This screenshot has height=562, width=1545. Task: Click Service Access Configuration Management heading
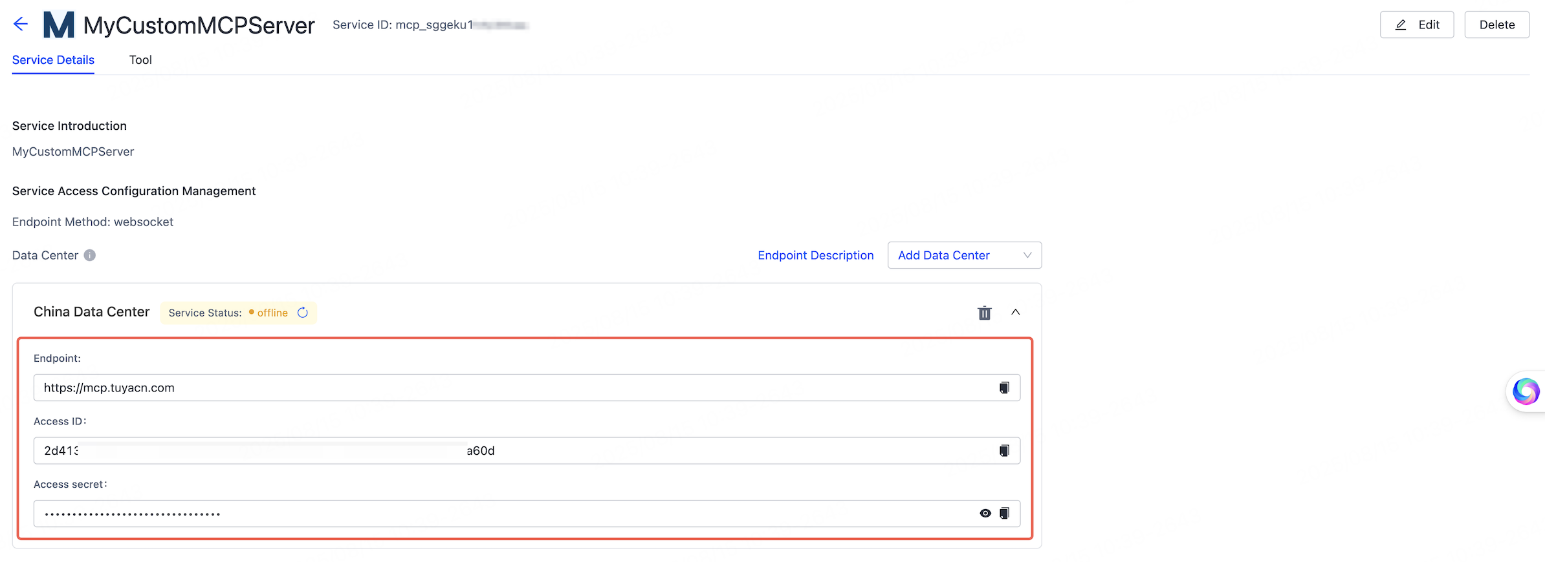coord(134,191)
